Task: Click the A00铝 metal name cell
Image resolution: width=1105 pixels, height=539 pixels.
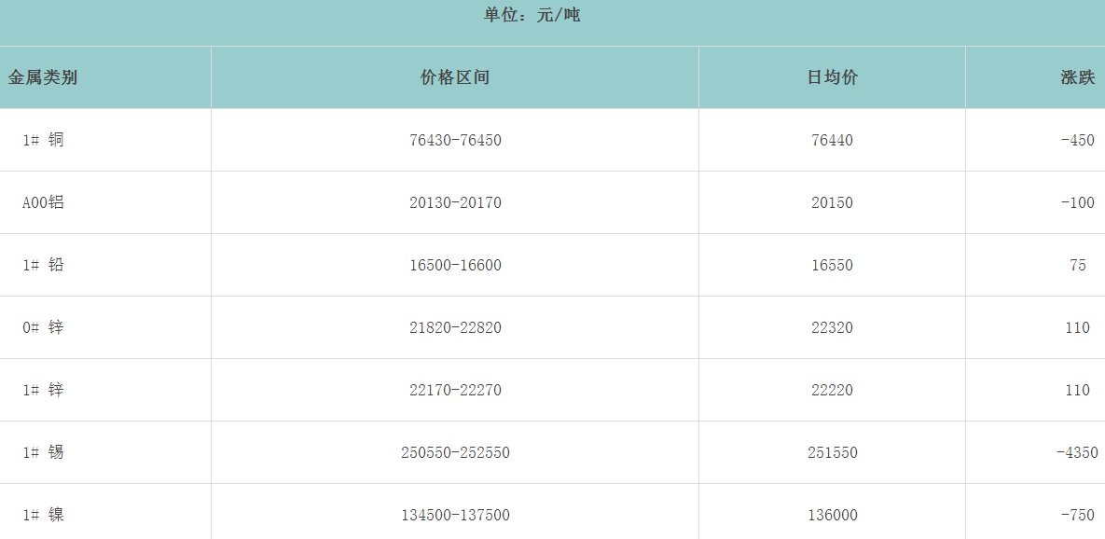Action: click(44, 202)
